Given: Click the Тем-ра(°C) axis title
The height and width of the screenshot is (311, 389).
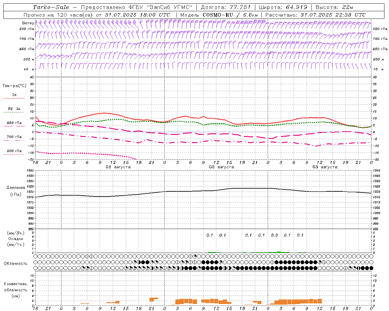Looking at the screenshot, I should pos(14,86).
